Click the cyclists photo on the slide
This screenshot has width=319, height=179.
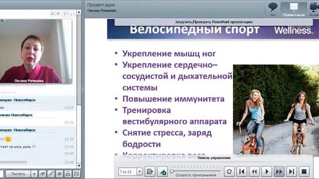point(276,110)
